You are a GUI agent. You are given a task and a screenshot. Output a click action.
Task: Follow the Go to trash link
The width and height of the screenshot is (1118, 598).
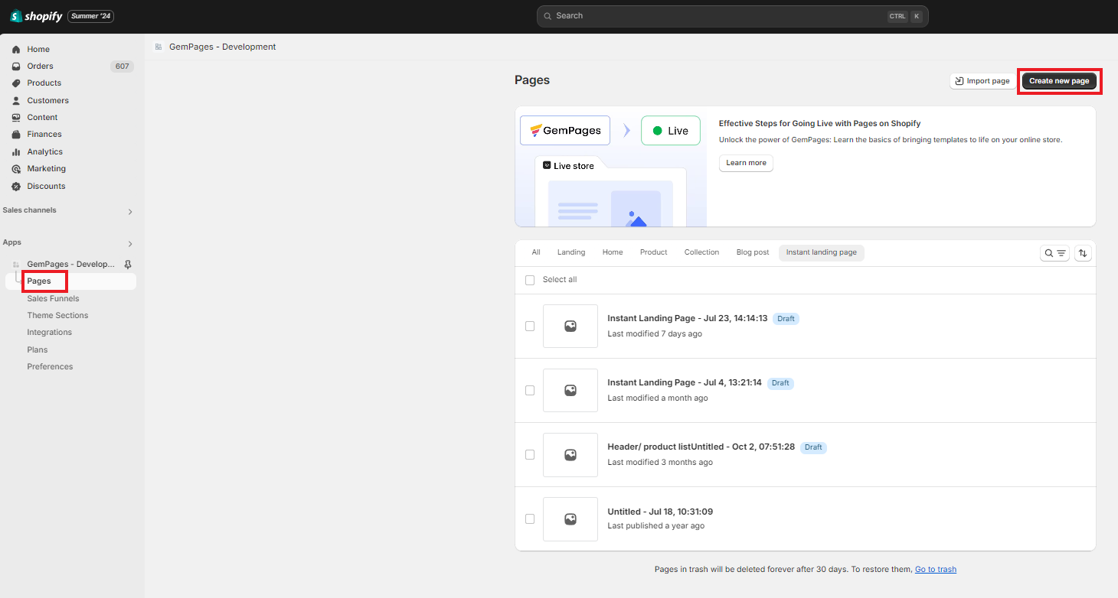(x=935, y=569)
